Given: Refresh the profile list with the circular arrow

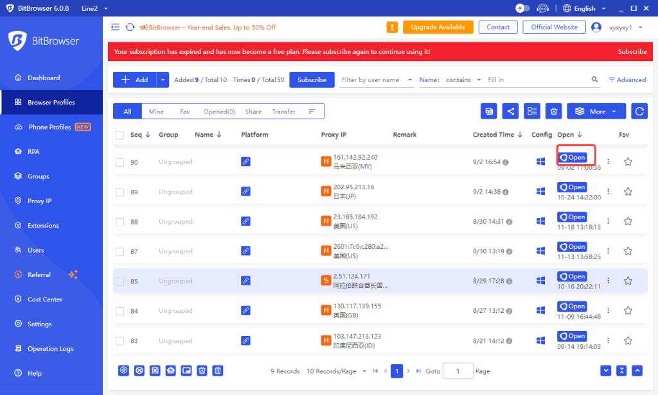Looking at the screenshot, I should pos(639,111).
